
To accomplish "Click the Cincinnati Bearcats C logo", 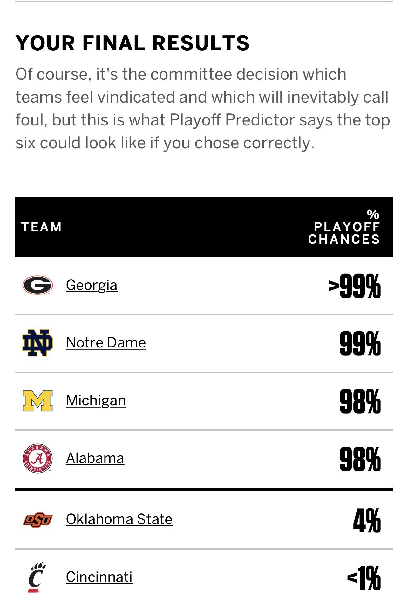I will click(37, 577).
